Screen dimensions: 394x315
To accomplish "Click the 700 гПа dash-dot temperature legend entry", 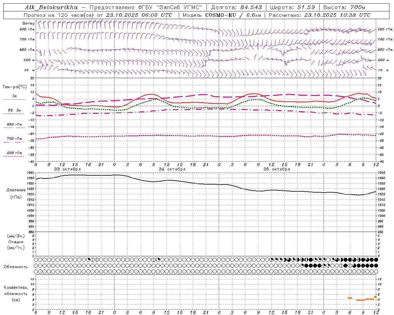I will pyautogui.click(x=14, y=139).
